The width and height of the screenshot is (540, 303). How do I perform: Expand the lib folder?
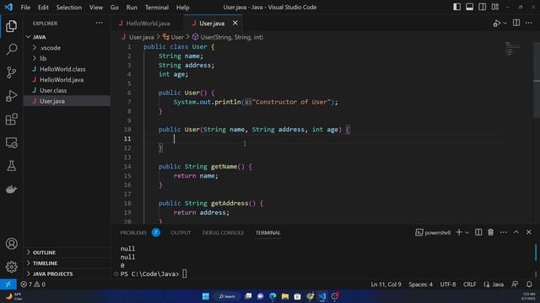(67, 58)
